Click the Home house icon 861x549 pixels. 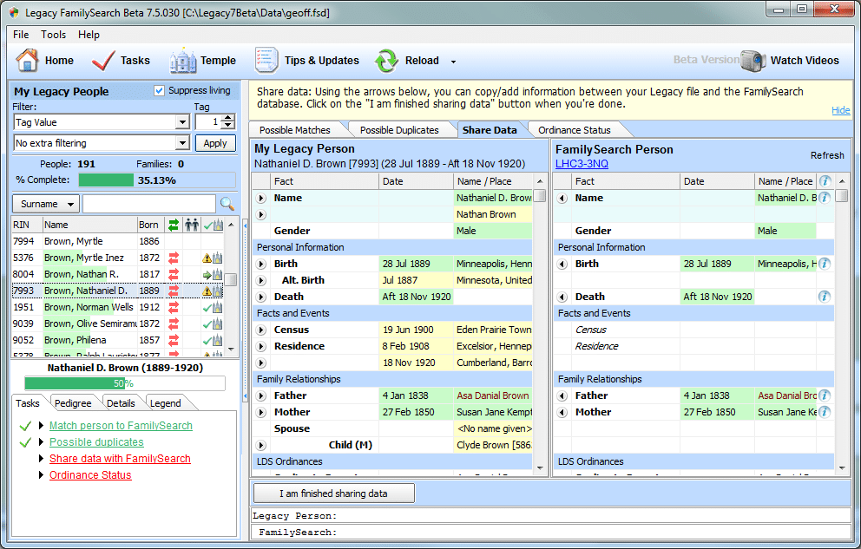pyautogui.click(x=27, y=61)
